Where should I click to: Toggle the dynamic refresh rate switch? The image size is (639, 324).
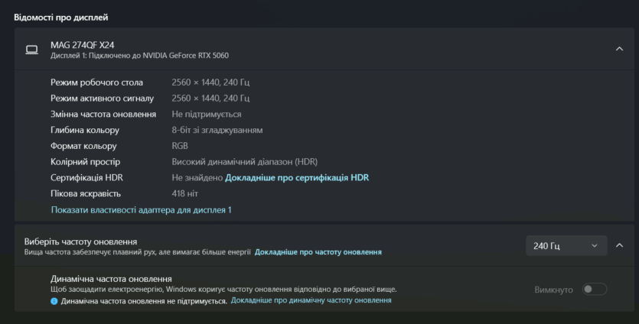[594, 289]
